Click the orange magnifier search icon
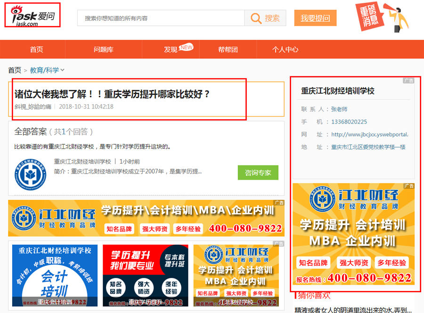The height and width of the screenshot is (313, 424). pyautogui.click(x=255, y=18)
